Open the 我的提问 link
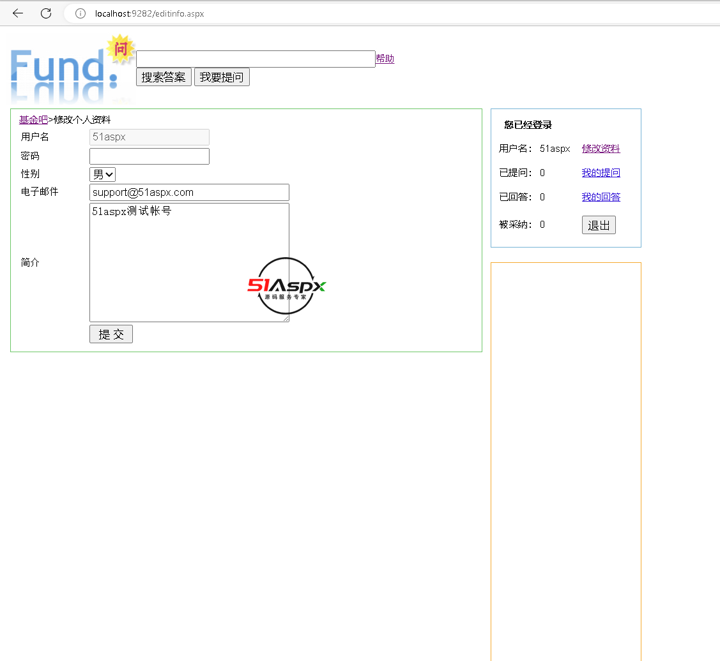 [601, 173]
